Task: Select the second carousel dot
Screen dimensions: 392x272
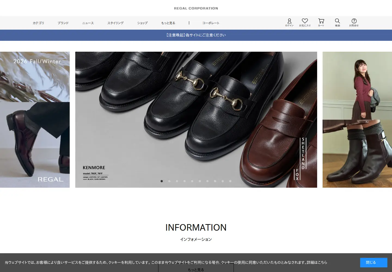Action: 169,181
